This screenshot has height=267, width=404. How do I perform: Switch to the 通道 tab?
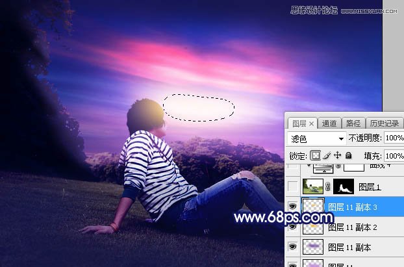pyautogui.click(x=329, y=123)
